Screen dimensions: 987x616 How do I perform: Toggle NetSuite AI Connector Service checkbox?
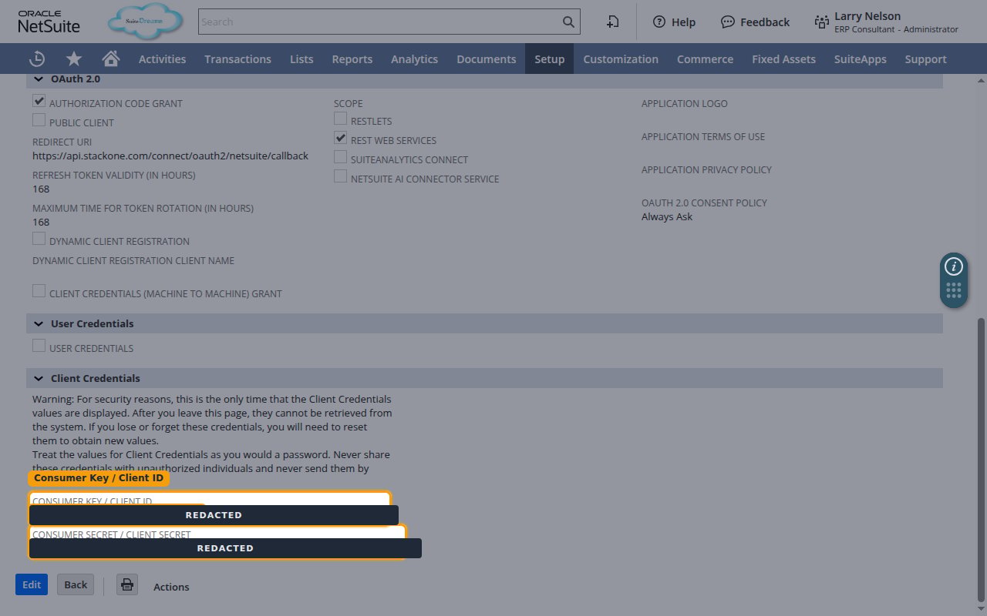[x=340, y=176]
